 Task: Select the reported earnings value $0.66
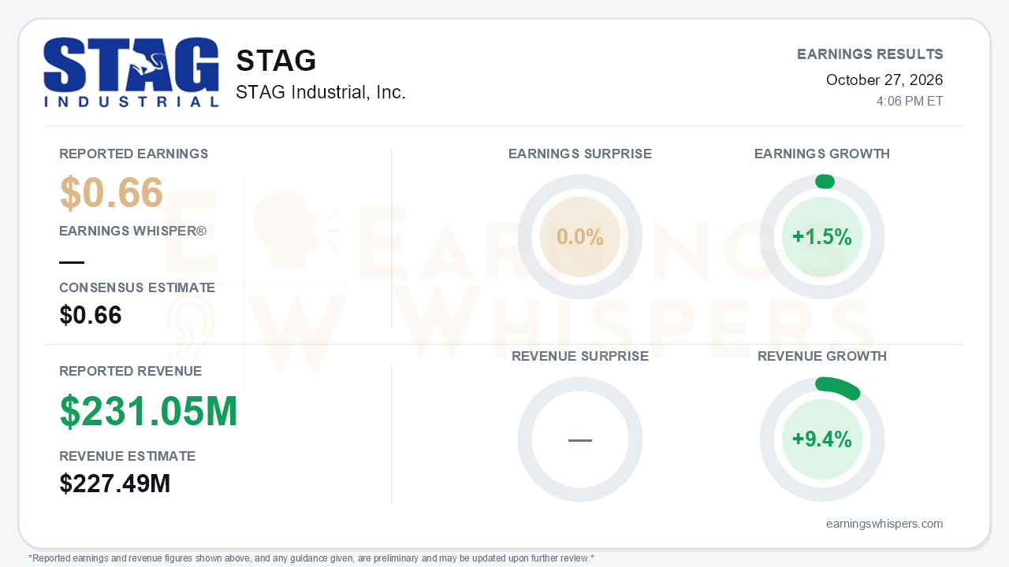point(111,193)
